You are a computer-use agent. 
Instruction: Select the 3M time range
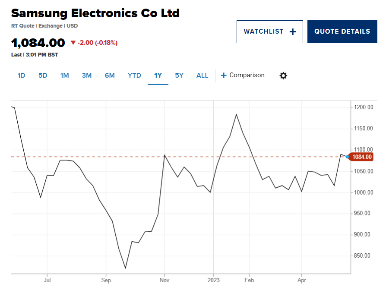click(x=87, y=75)
